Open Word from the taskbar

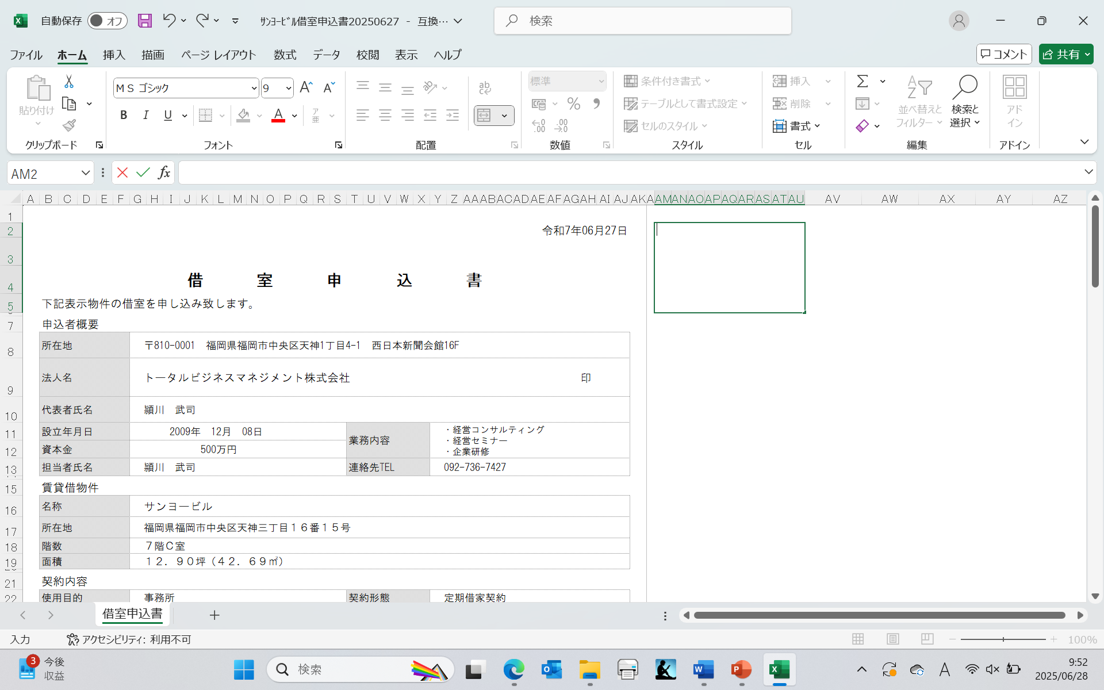tap(703, 669)
